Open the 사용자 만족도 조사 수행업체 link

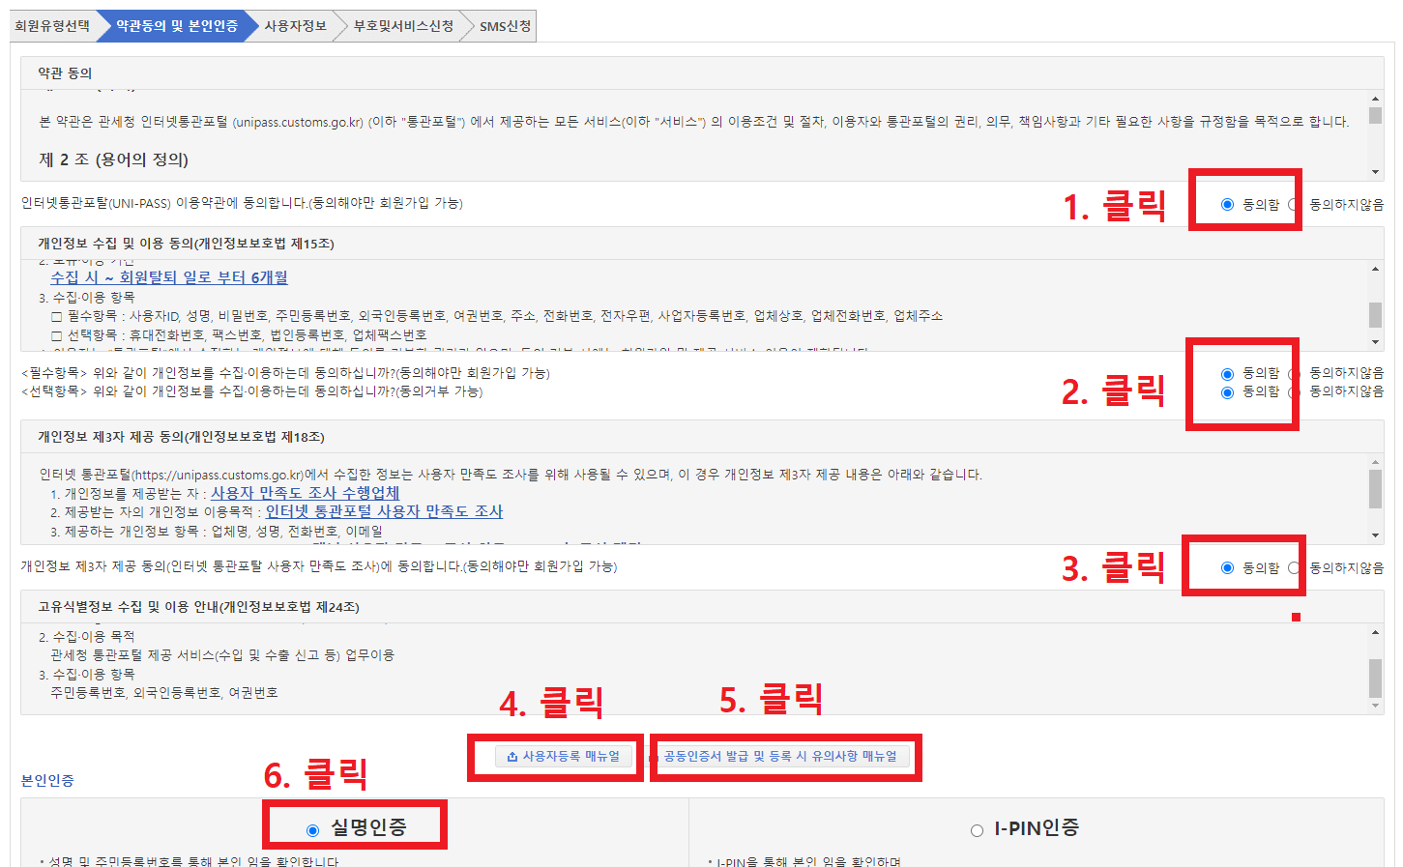(306, 493)
